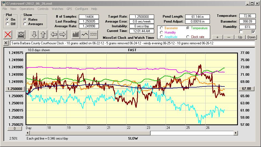261x147 pixels.
Task: Select the wavy lines graph icon
Action: click(x=93, y=34)
